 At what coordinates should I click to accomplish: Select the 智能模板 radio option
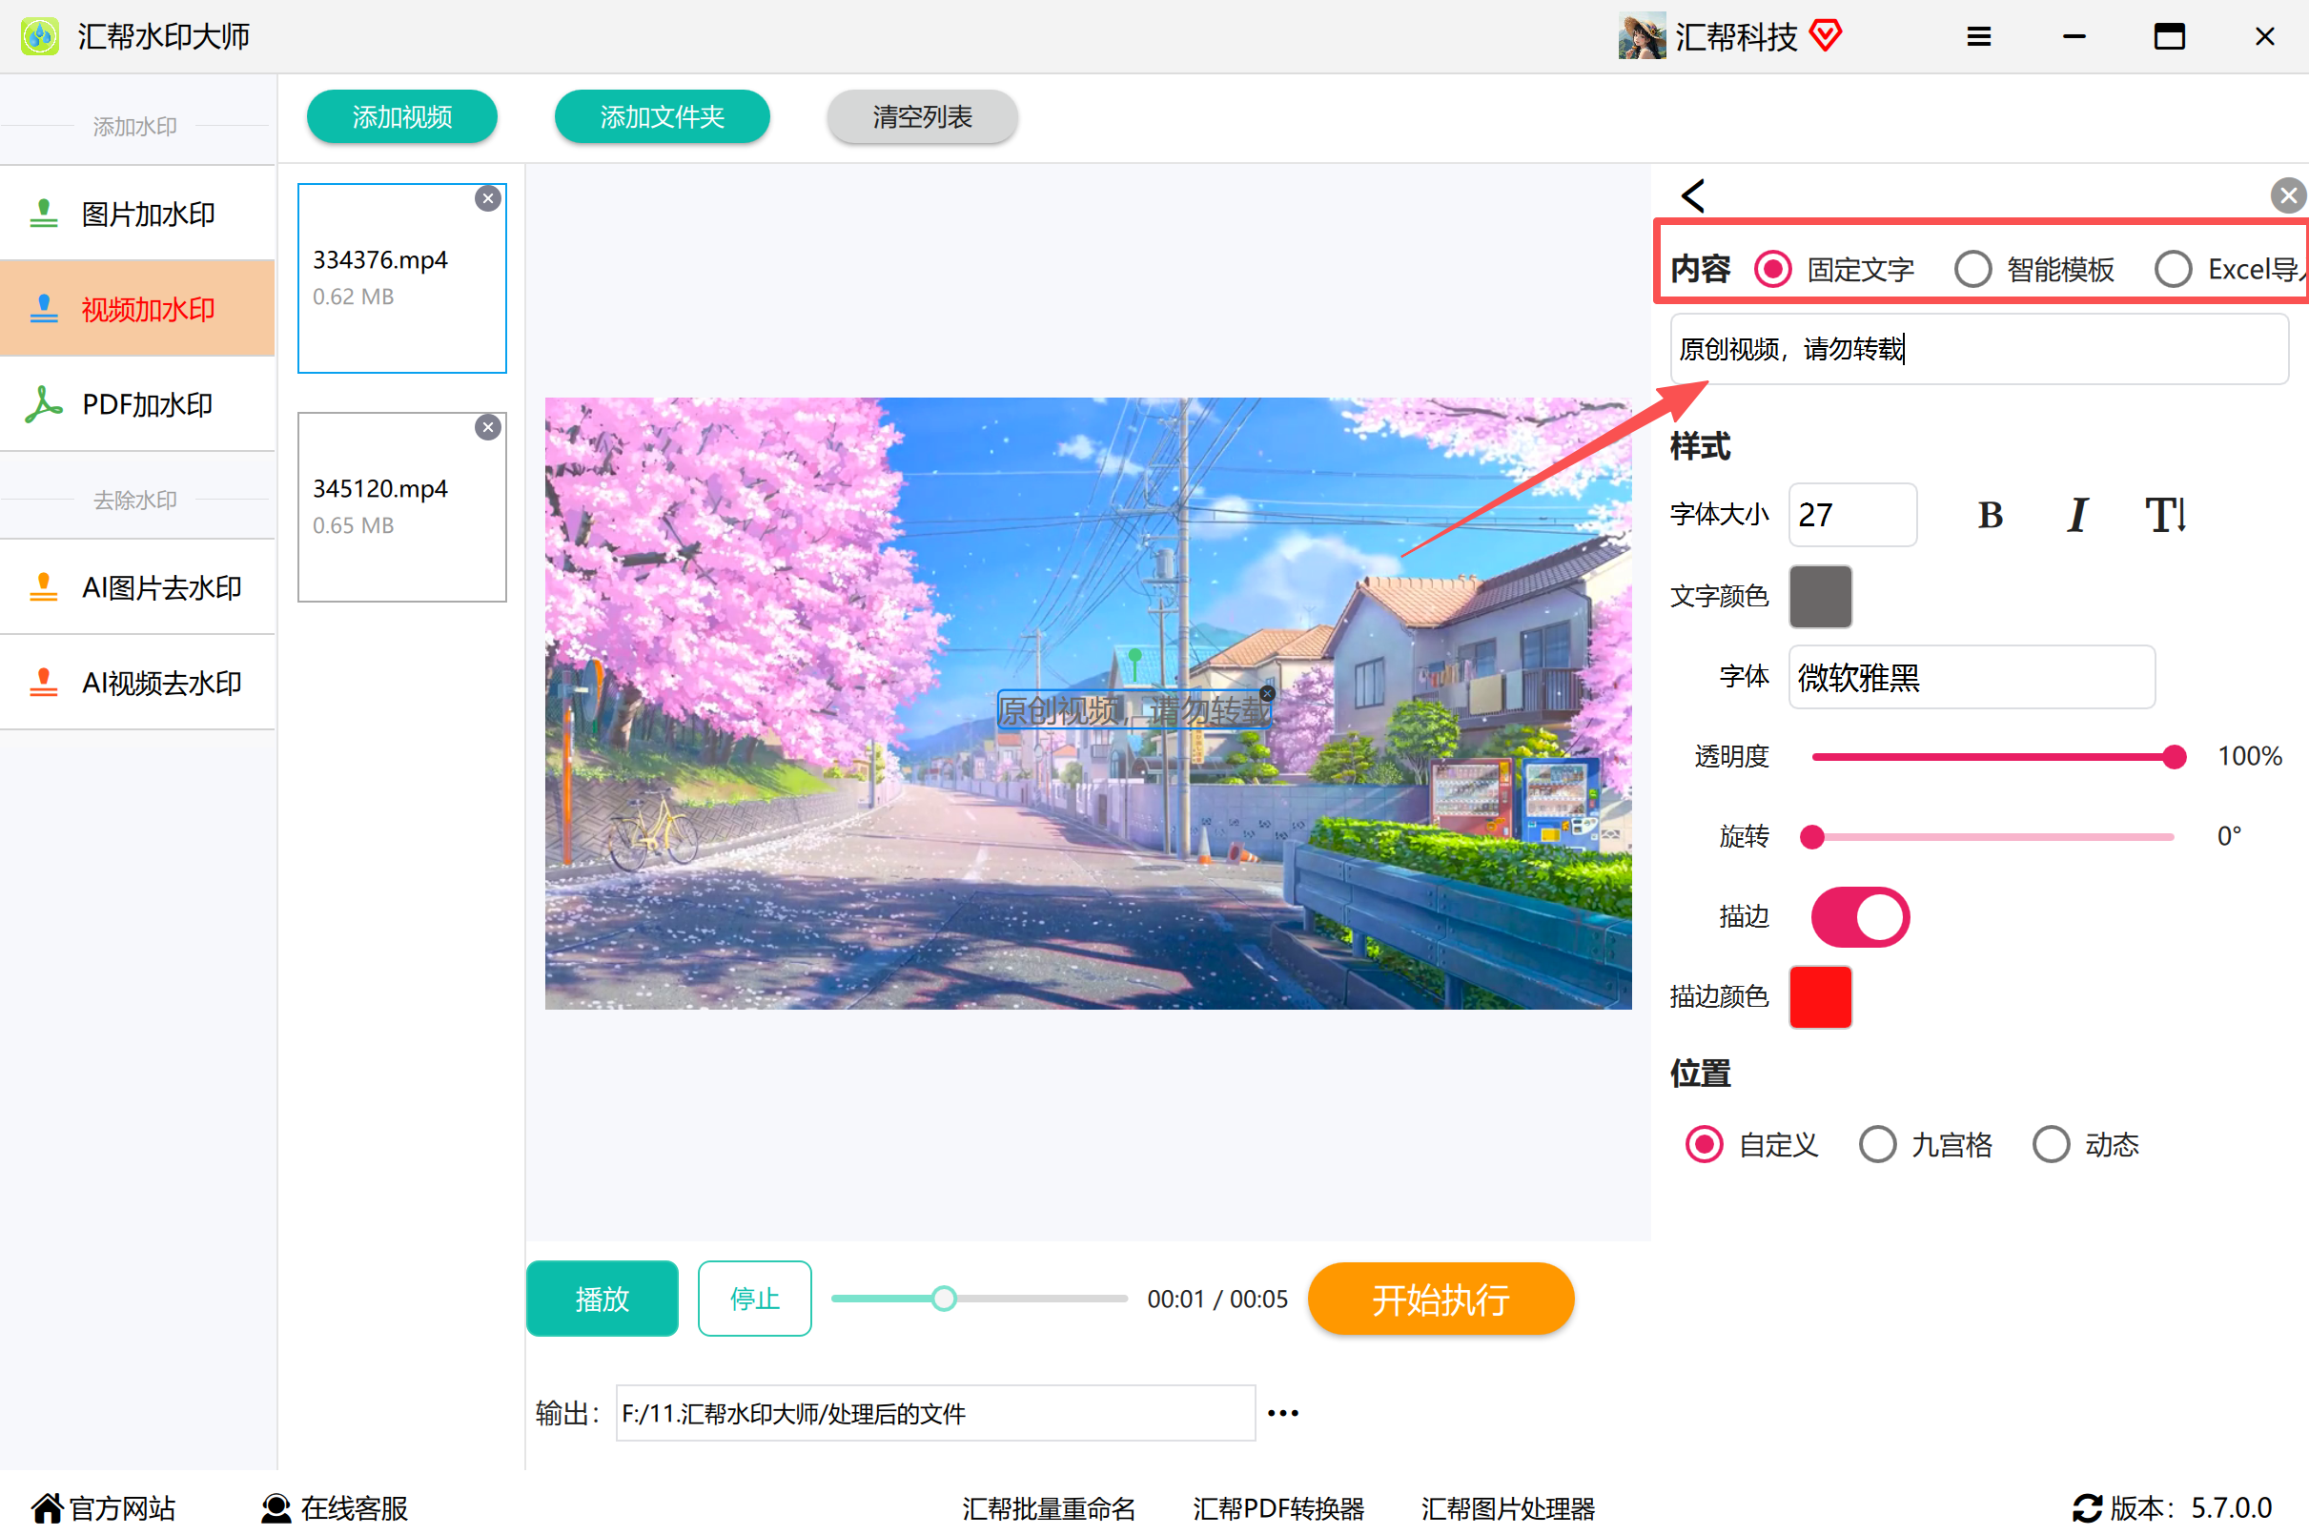pyautogui.click(x=1972, y=269)
